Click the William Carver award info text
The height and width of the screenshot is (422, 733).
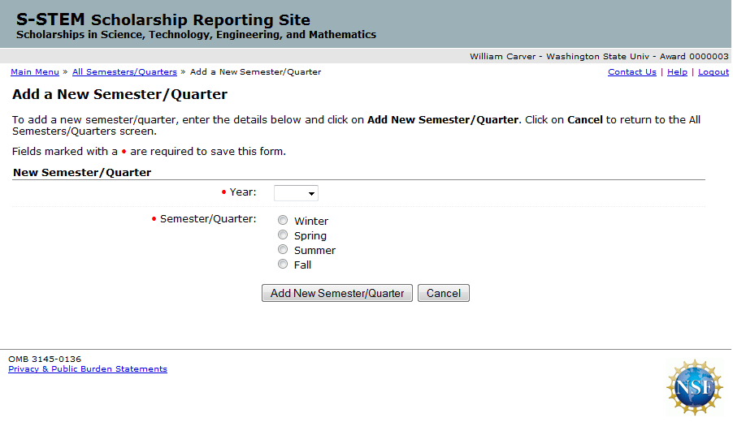[599, 57]
